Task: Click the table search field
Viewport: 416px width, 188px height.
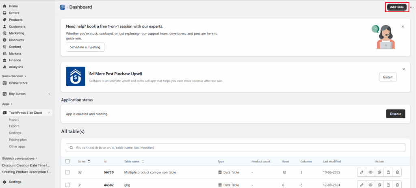Action: click(x=235, y=147)
